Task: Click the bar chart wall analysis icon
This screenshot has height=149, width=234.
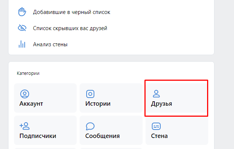Action: click(22, 44)
